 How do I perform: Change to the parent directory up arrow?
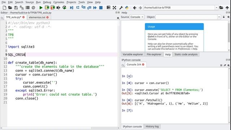click(x=227, y=8)
